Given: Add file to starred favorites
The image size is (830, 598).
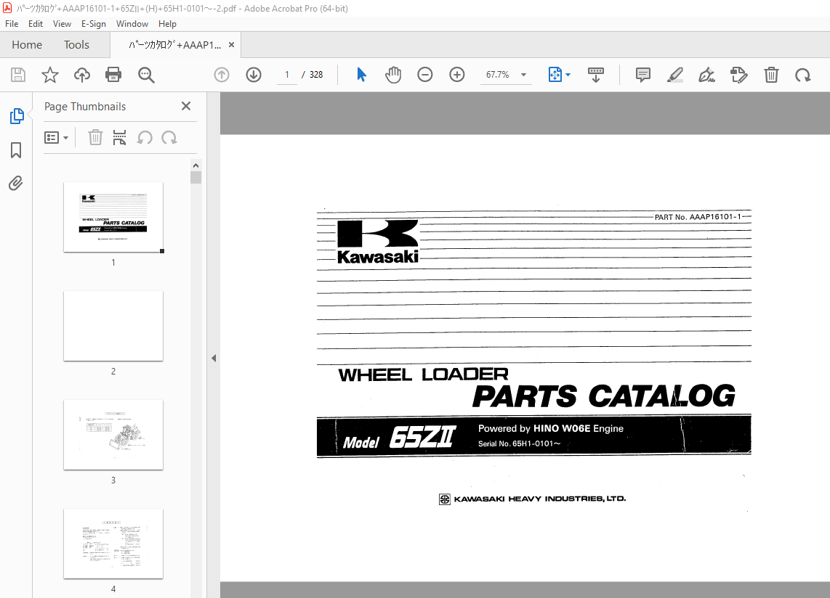Looking at the screenshot, I should point(49,75).
